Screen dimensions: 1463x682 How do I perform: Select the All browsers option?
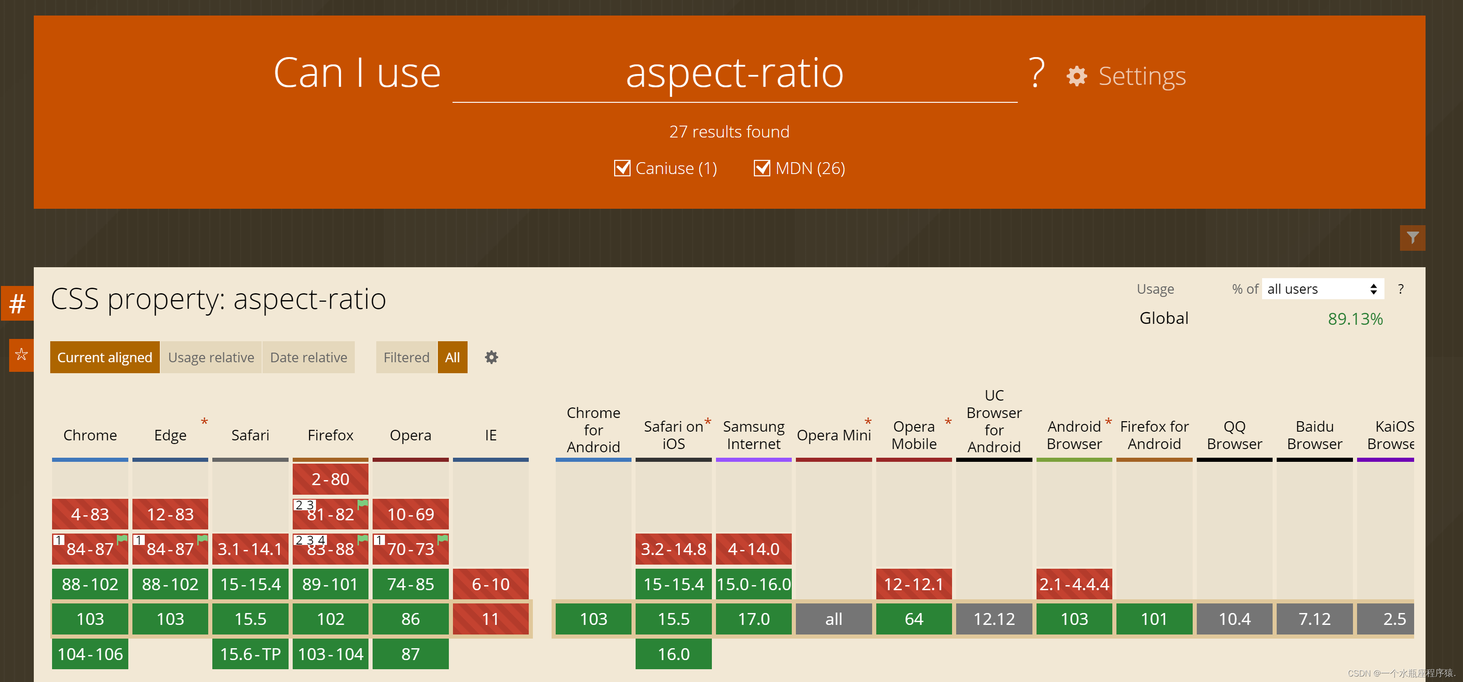452,357
